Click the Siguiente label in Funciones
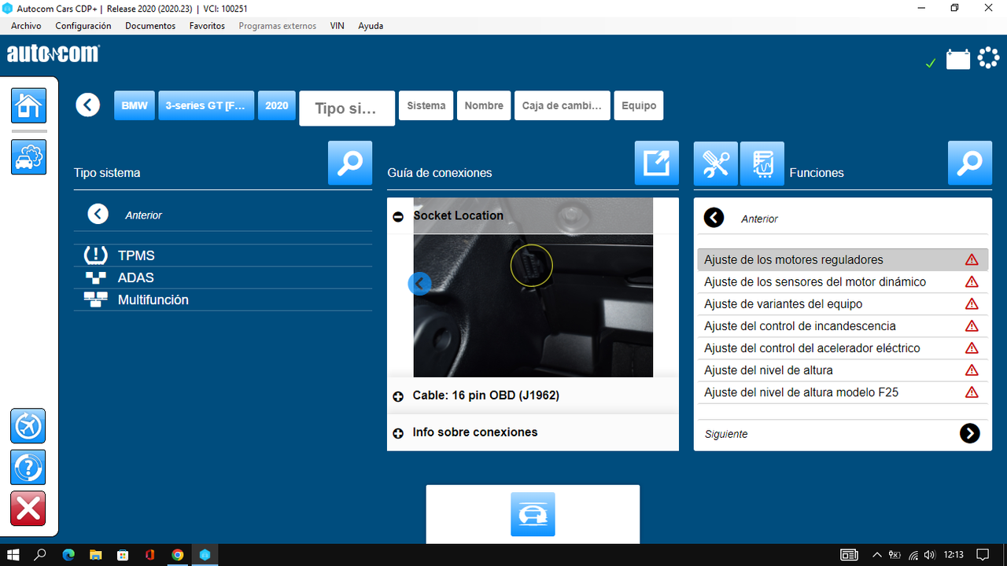Screen dimensions: 1007x566 (x=726, y=434)
